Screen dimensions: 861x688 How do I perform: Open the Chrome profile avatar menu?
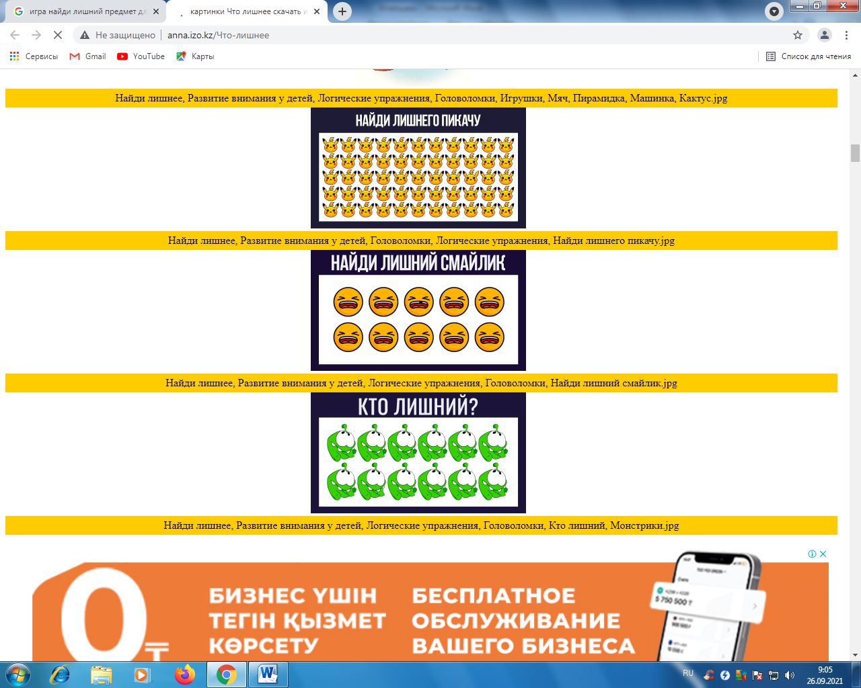[x=824, y=35]
